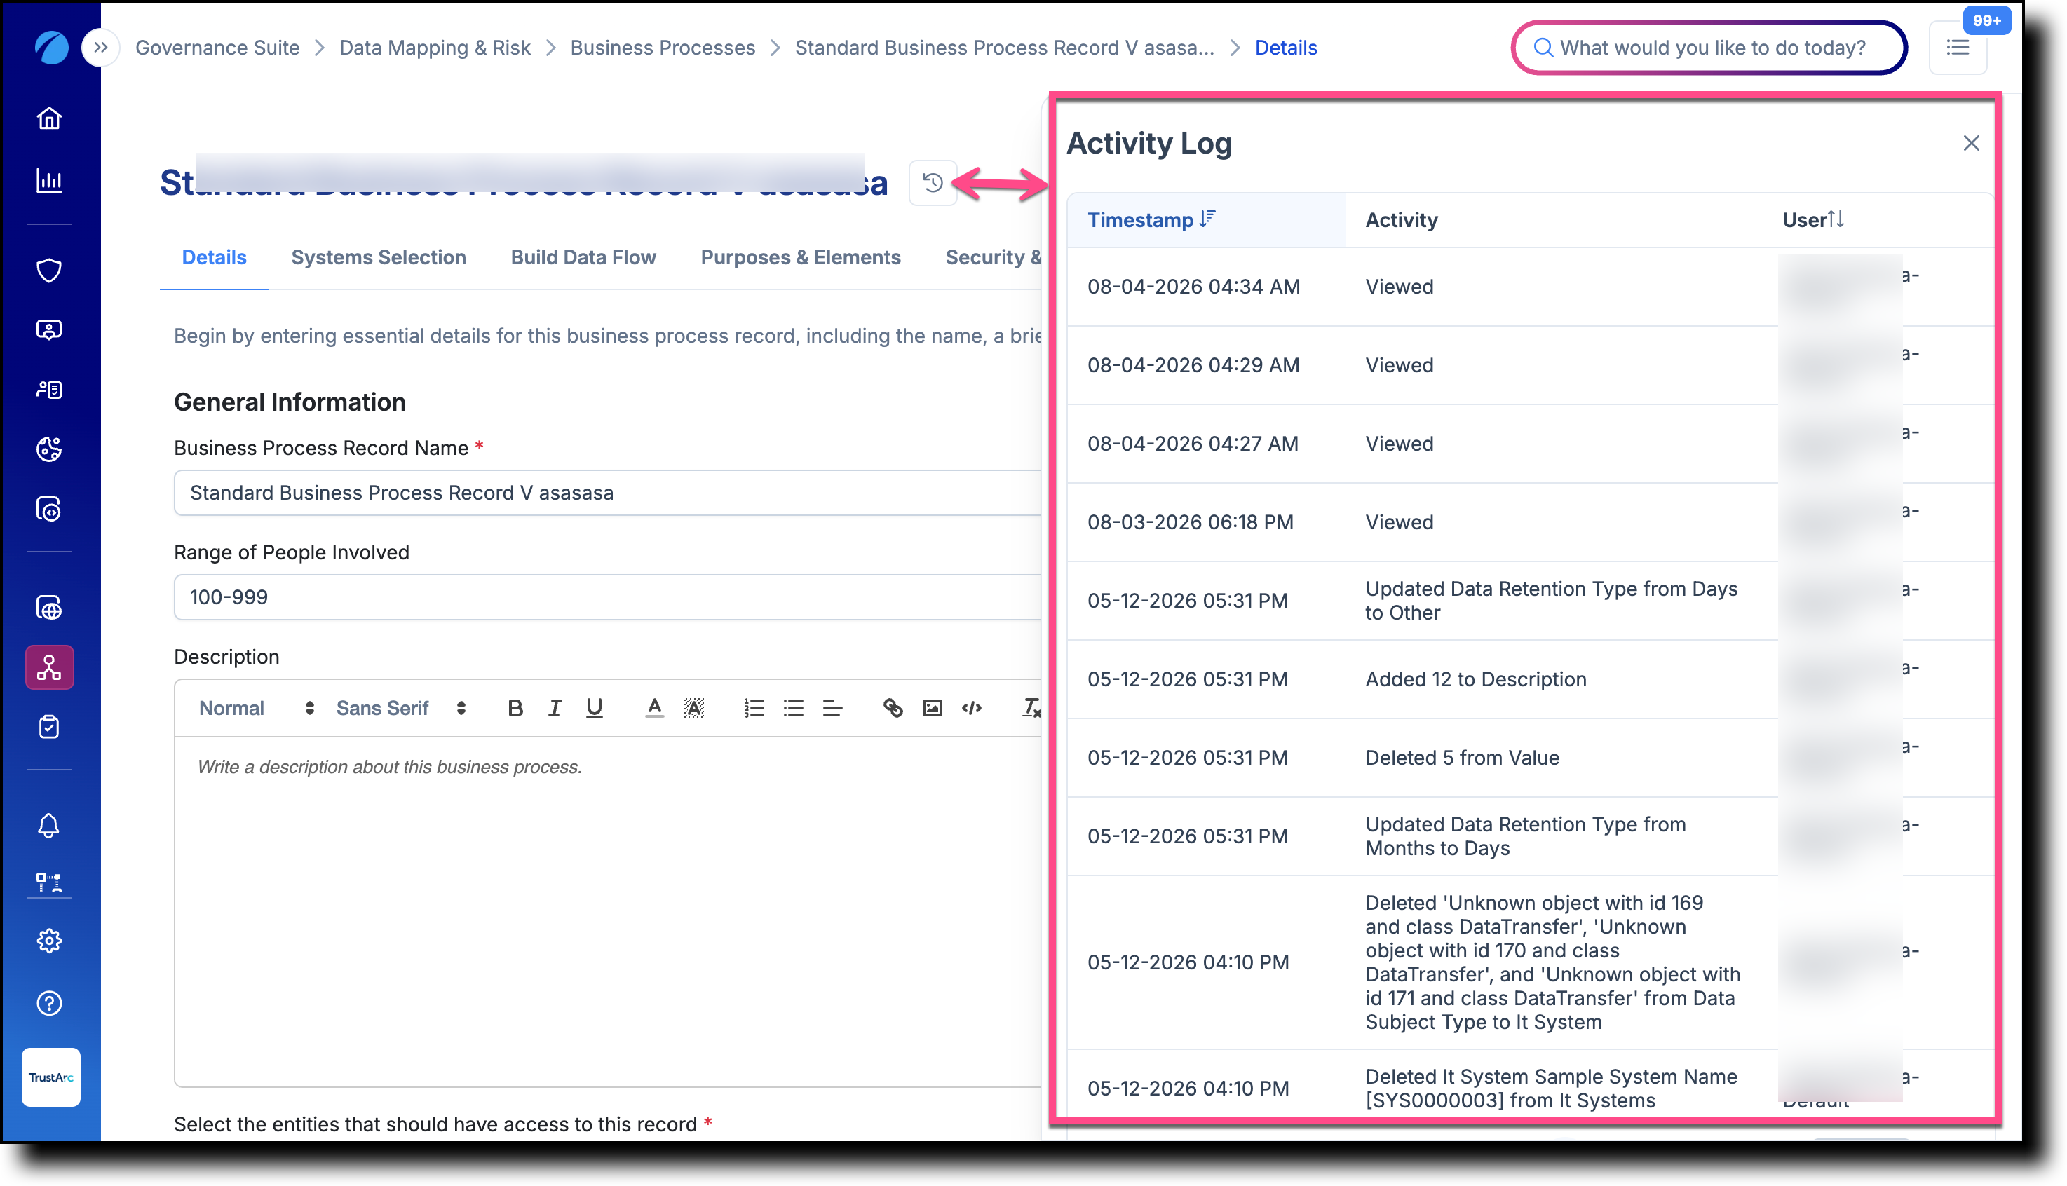Switch to Systems Selection tab

[379, 257]
